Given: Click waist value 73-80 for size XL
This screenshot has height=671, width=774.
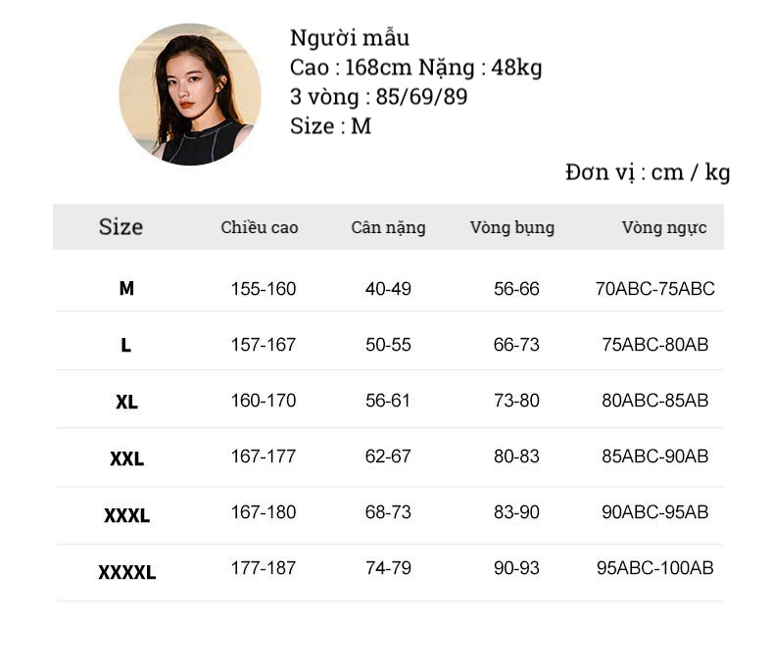Looking at the screenshot, I should click(x=516, y=401).
